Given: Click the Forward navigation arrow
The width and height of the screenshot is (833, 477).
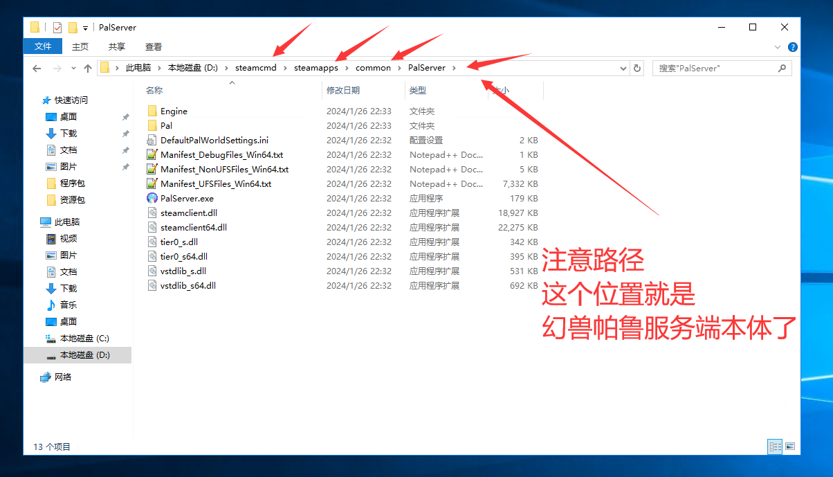Looking at the screenshot, I should click(x=57, y=68).
